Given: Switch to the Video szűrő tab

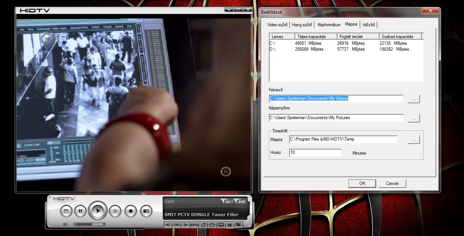Looking at the screenshot, I should point(277,25).
